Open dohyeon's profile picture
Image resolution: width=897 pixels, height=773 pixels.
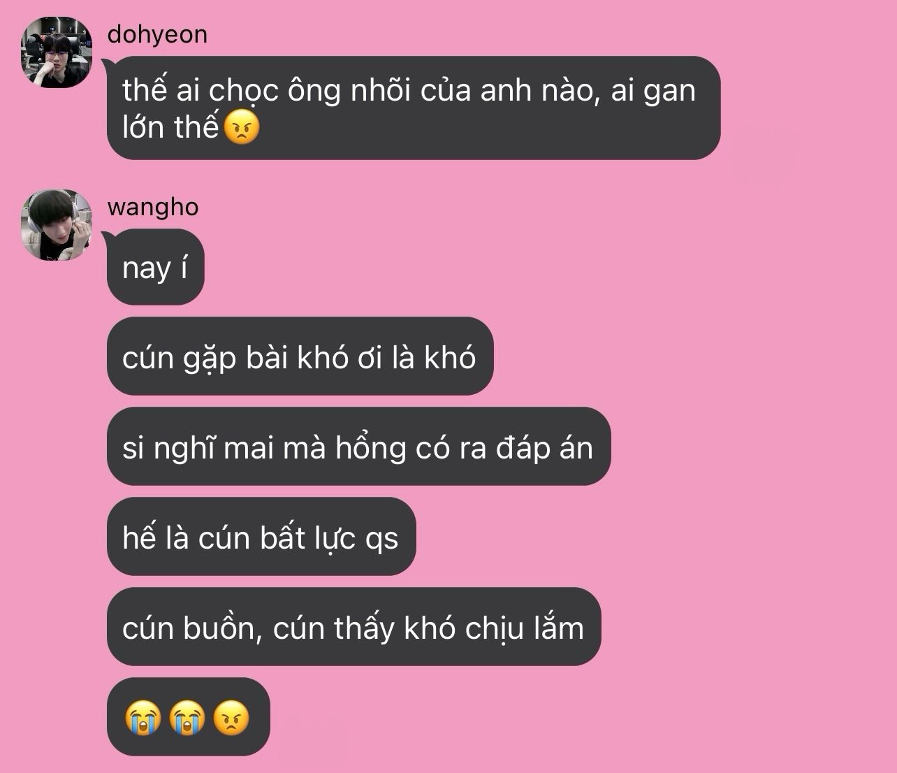click(57, 52)
